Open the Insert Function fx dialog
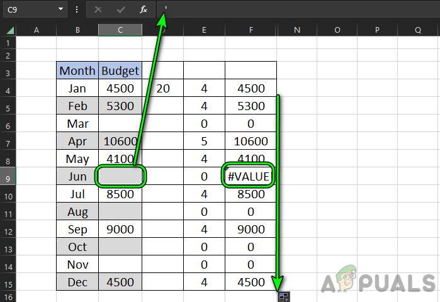The width and height of the screenshot is (440, 302). pos(144,9)
